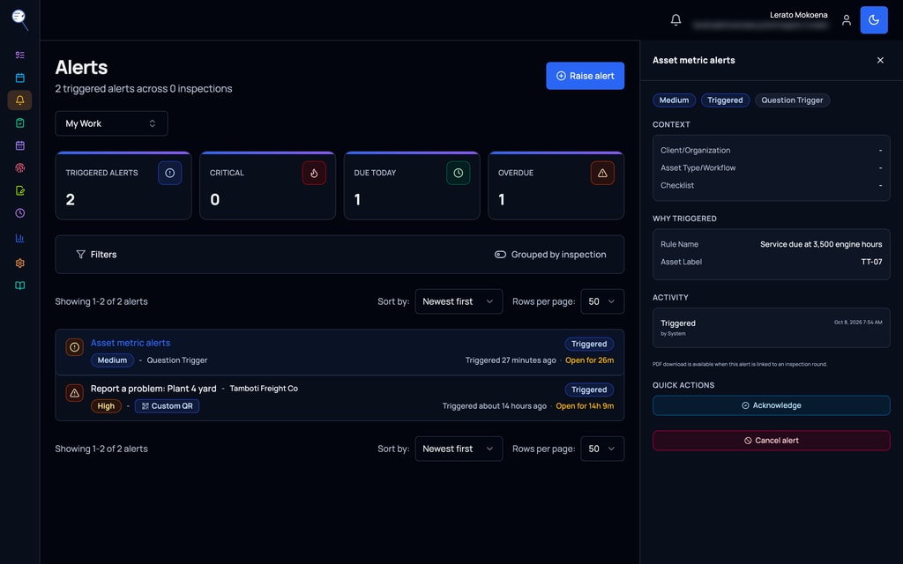This screenshot has width=903, height=564.
Task: Click the Overdue card warning icon
Action: tap(602, 173)
